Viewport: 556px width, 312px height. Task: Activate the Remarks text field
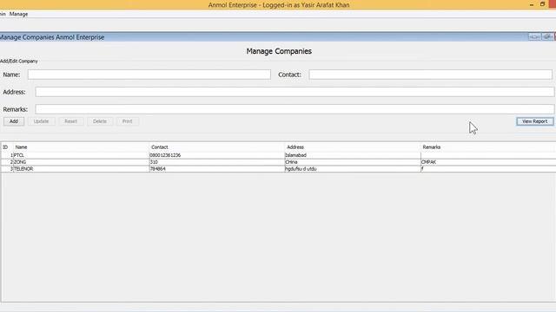pos(295,109)
